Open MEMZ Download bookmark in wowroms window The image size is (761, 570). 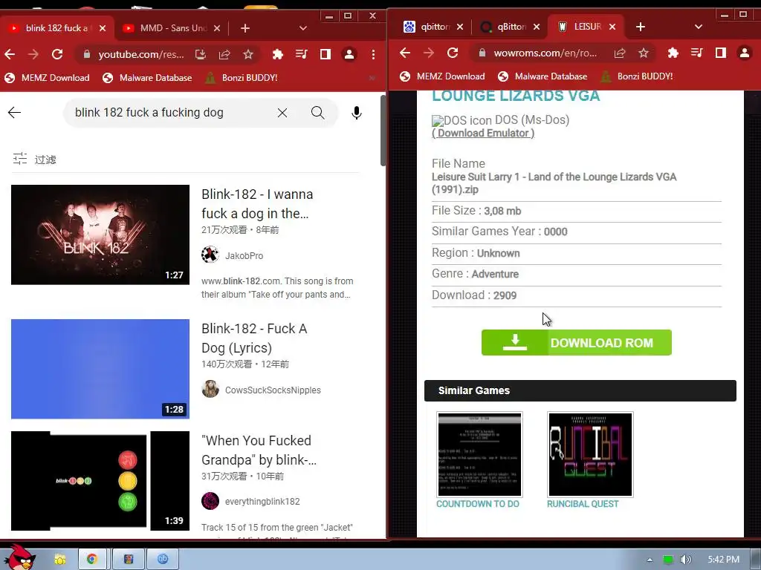(x=443, y=76)
